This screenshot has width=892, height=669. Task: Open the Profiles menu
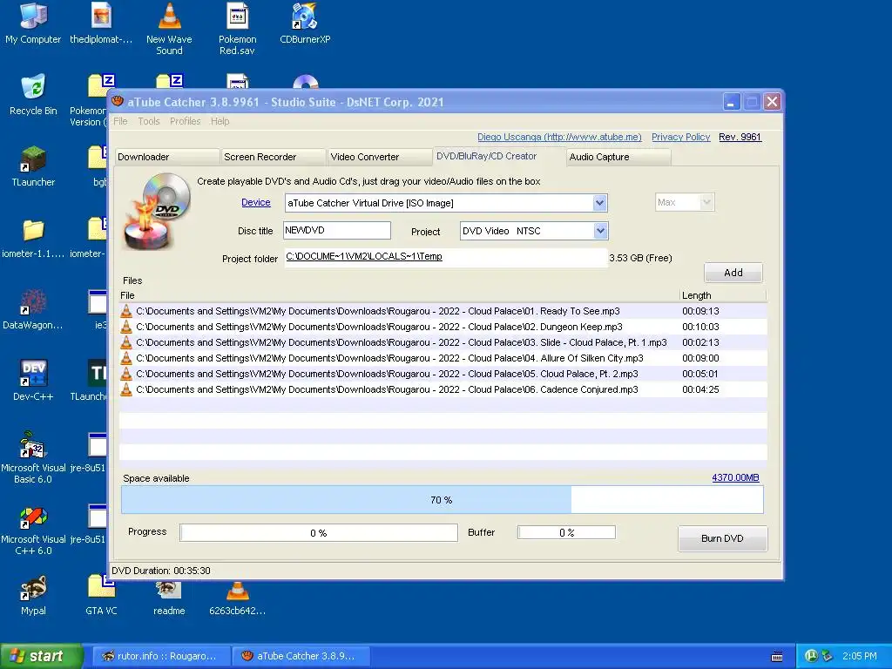(185, 121)
